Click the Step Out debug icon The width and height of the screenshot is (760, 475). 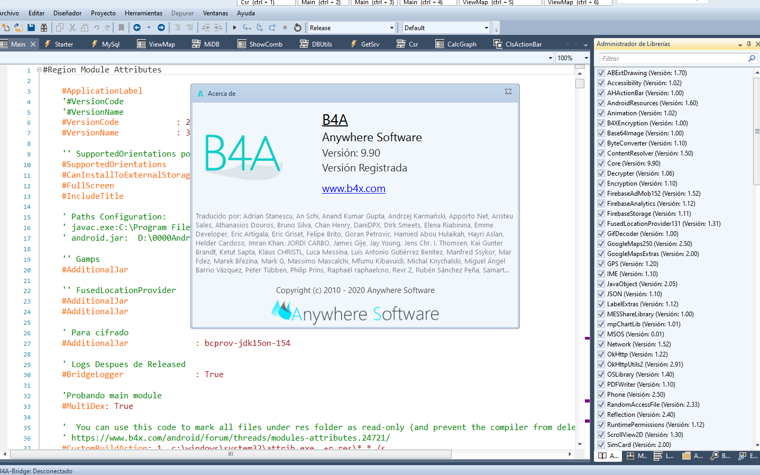click(272, 28)
